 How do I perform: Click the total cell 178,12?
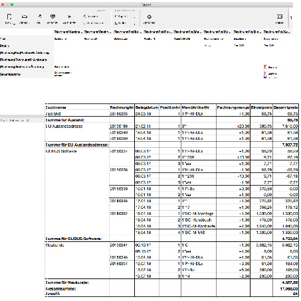[292, 208]
